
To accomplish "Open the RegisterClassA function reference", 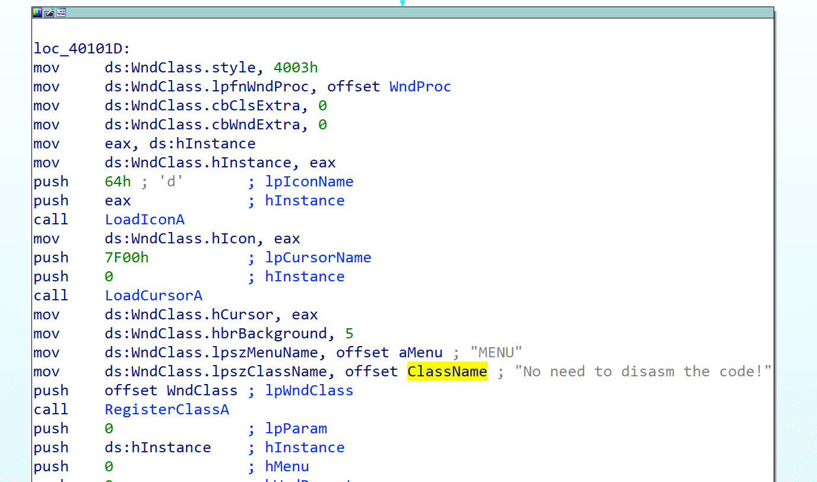I will click(167, 410).
